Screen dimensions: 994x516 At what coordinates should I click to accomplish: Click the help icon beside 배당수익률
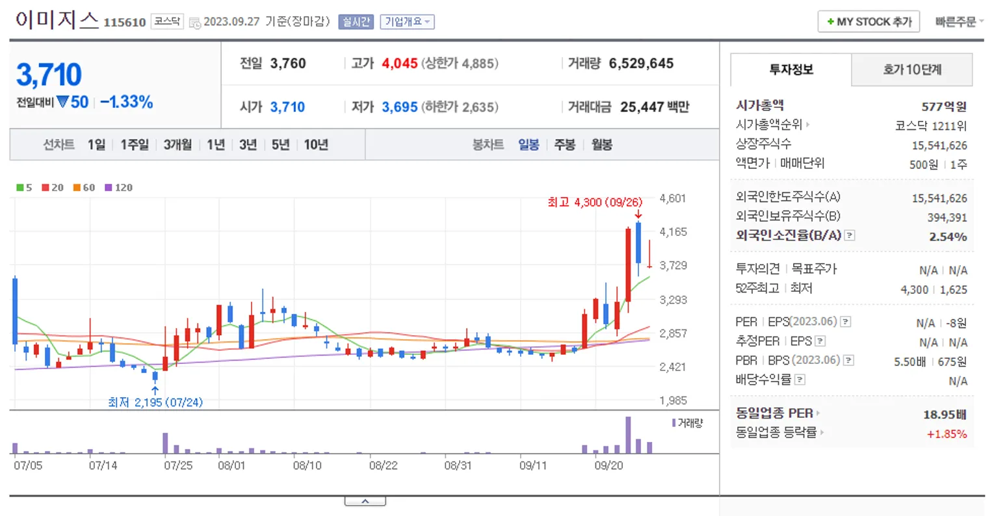click(x=800, y=380)
